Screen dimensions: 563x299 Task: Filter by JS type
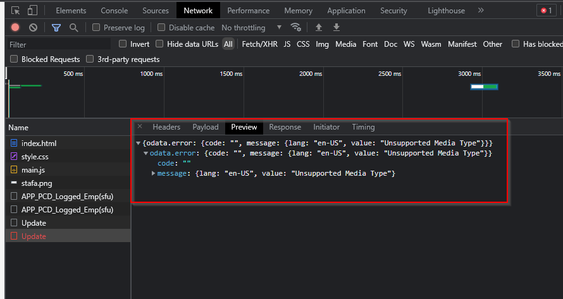[287, 44]
